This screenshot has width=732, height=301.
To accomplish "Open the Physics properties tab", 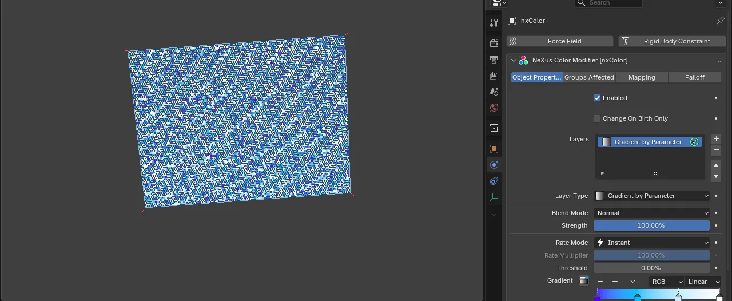I will (494, 165).
